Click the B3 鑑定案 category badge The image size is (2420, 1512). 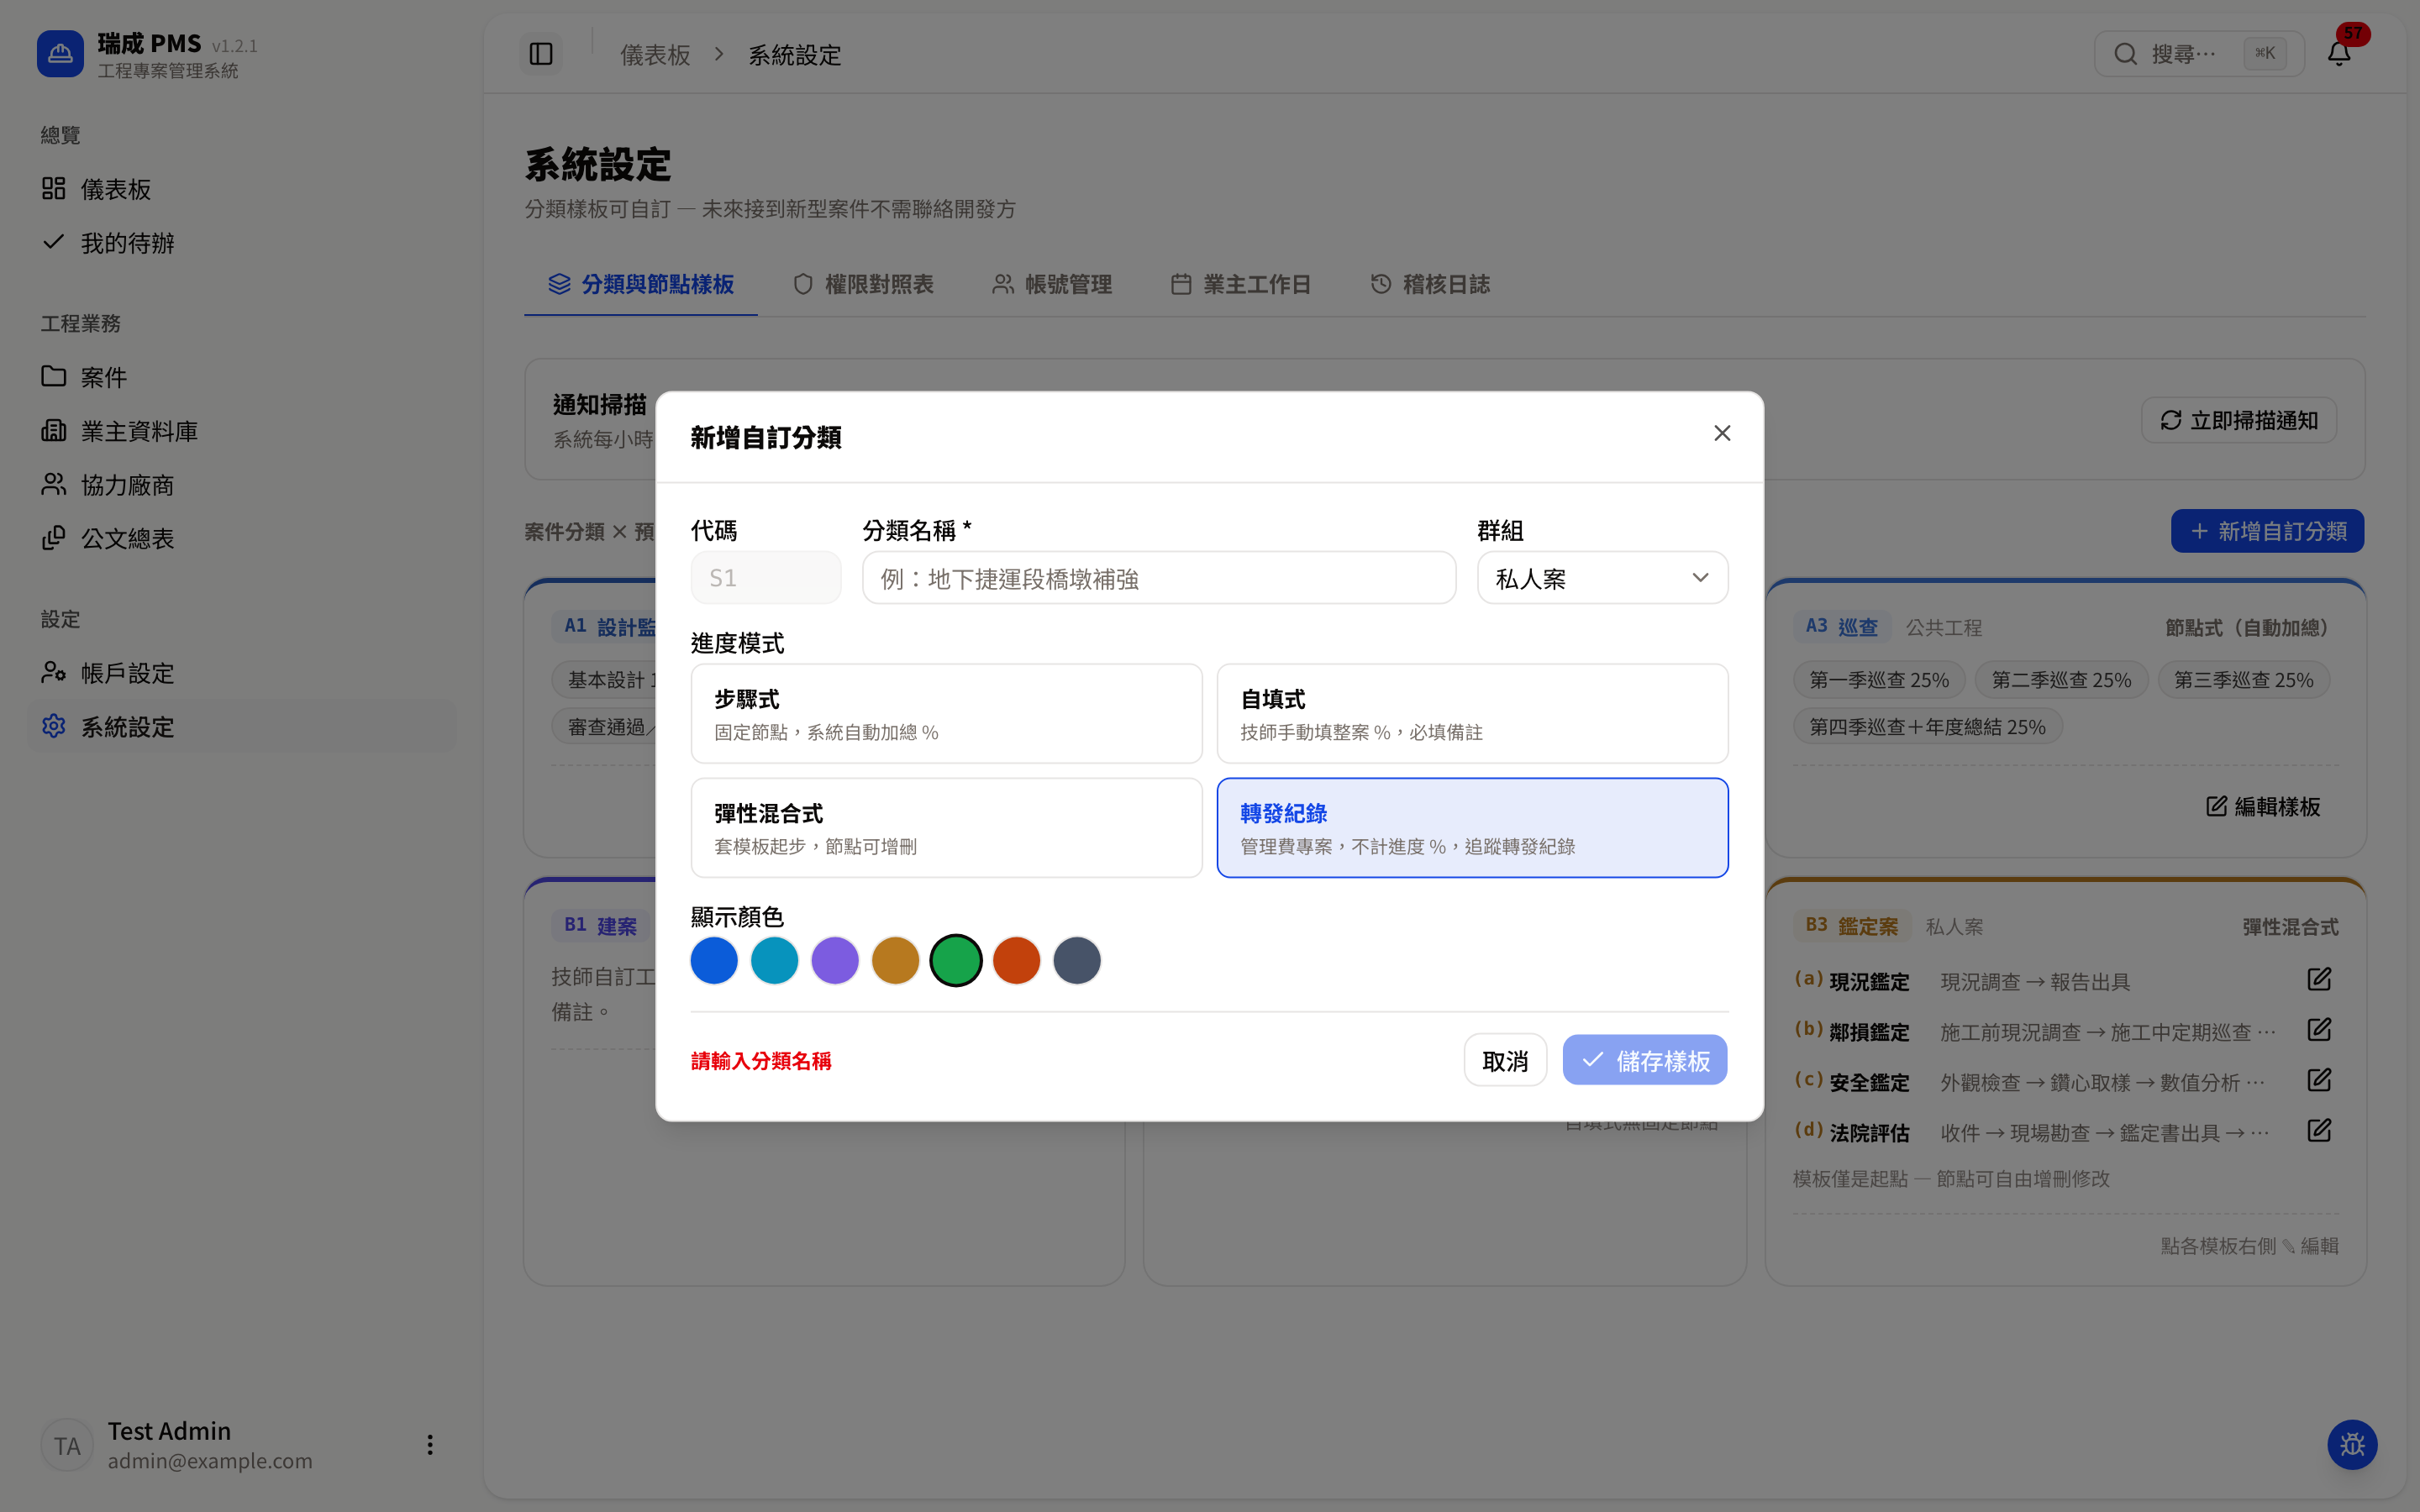[1851, 926]
